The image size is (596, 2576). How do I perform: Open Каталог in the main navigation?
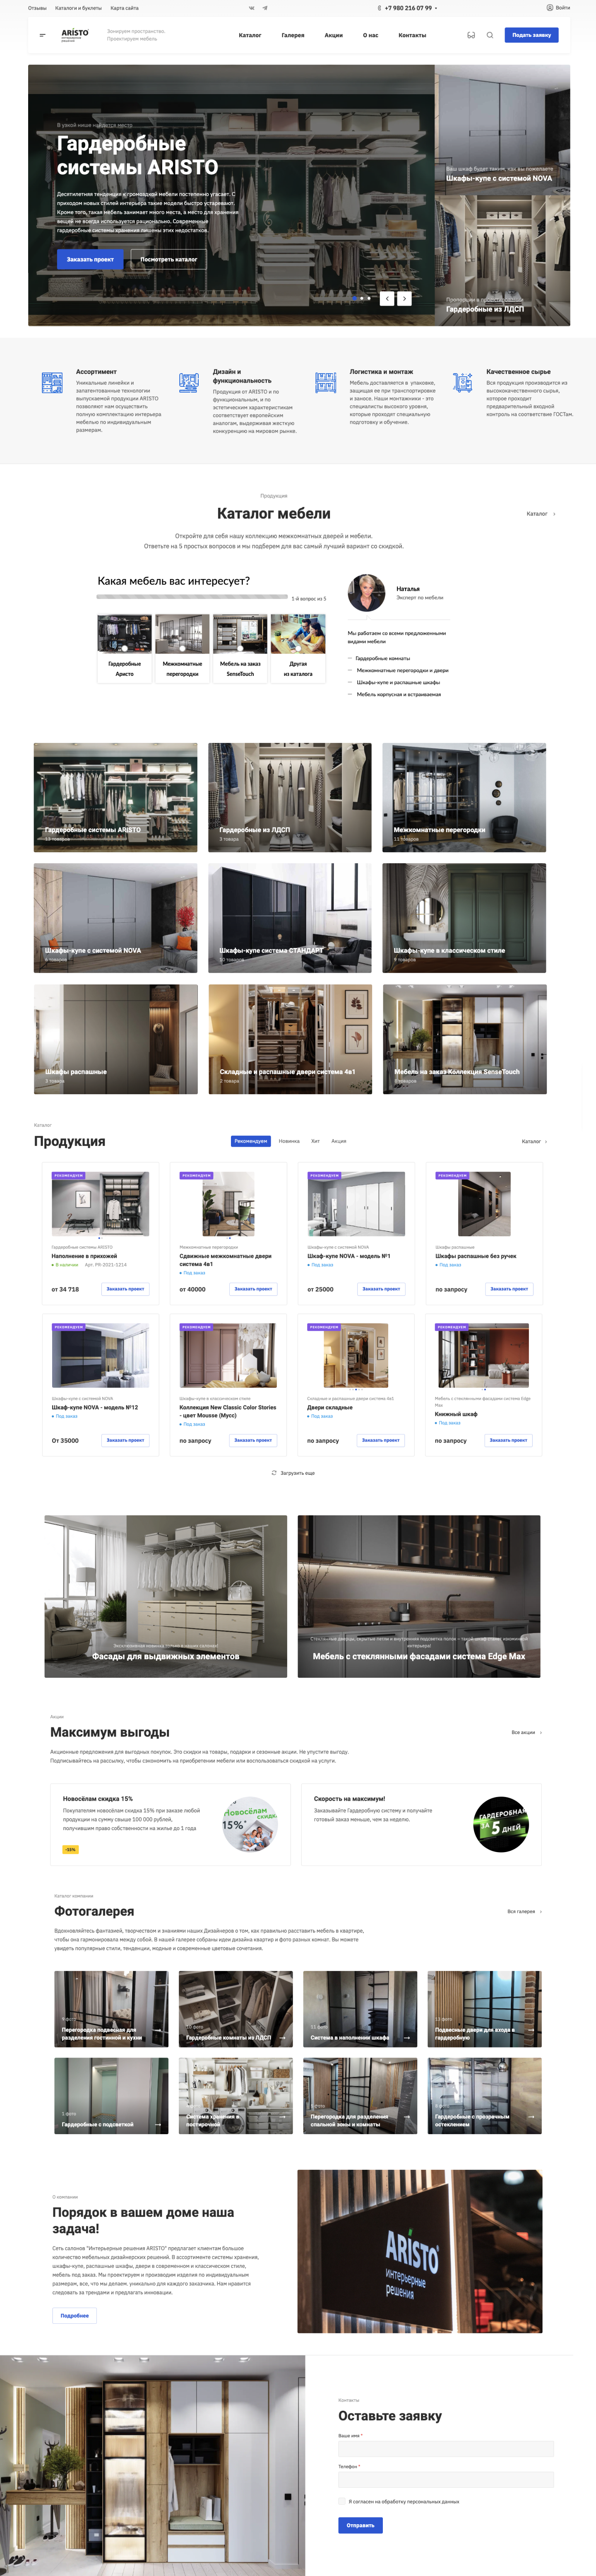[250, 35]
